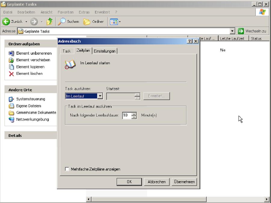Click the horizontal scrollbar right arrow

pyautogui.click(x=266, y=199)
